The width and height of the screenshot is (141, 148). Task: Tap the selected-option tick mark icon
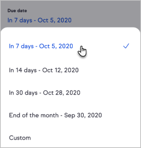click(126, 46)
